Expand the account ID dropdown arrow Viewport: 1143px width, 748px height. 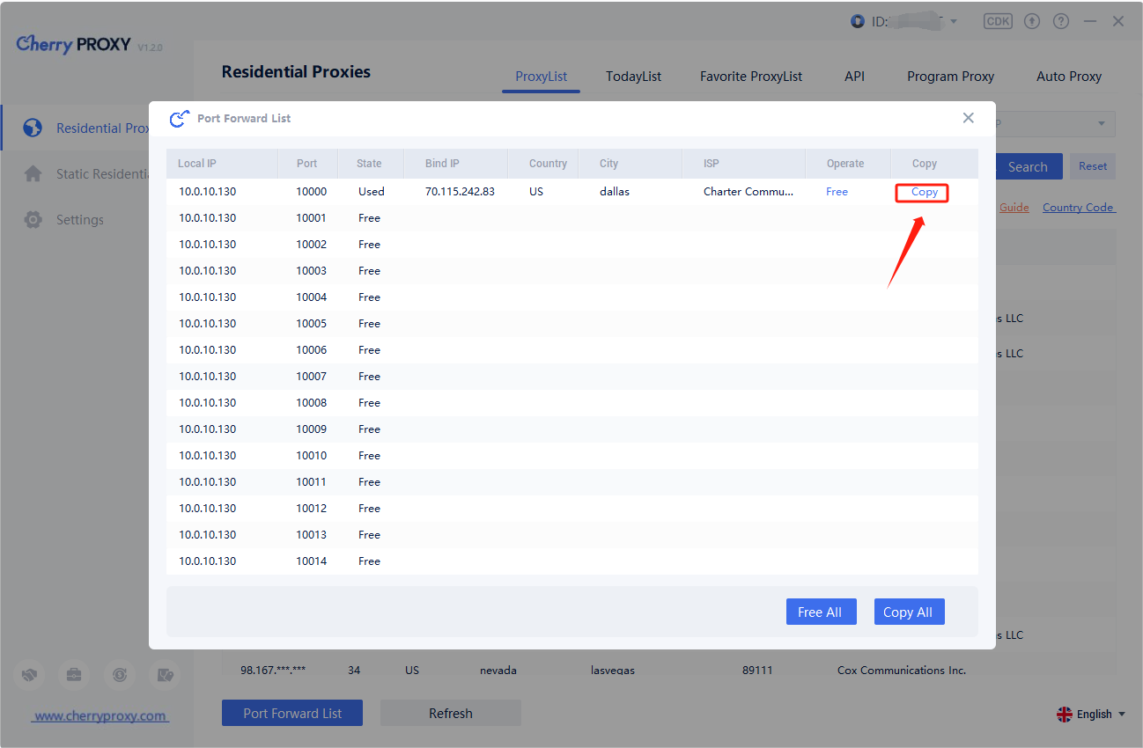(954, 21)
